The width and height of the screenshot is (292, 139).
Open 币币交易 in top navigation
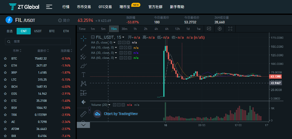(x=84, y=7)
